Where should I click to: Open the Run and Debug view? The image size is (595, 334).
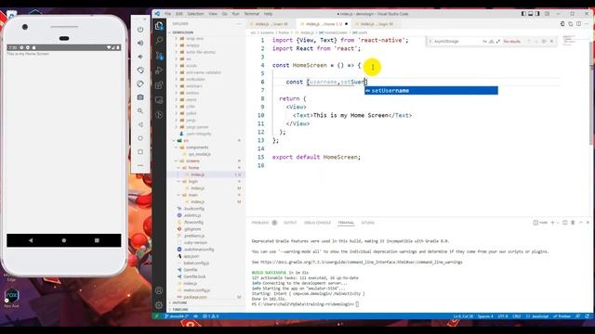pos(159,71)
